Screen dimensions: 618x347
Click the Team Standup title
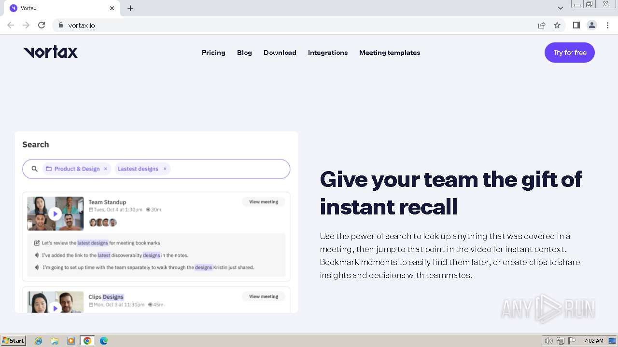pyautogui.click(x=107, y=202)
